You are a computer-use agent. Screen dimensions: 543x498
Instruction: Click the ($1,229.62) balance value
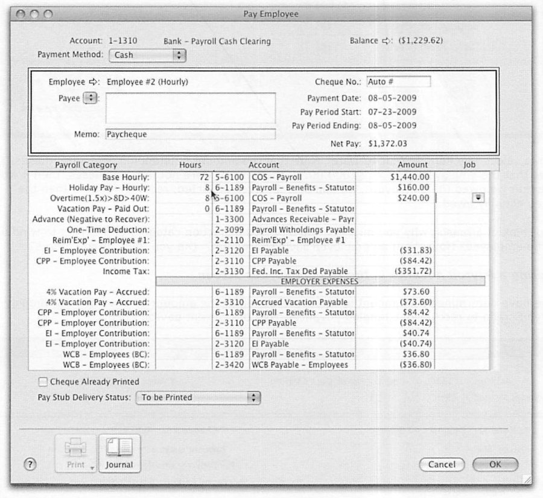[x=421, y=41]
